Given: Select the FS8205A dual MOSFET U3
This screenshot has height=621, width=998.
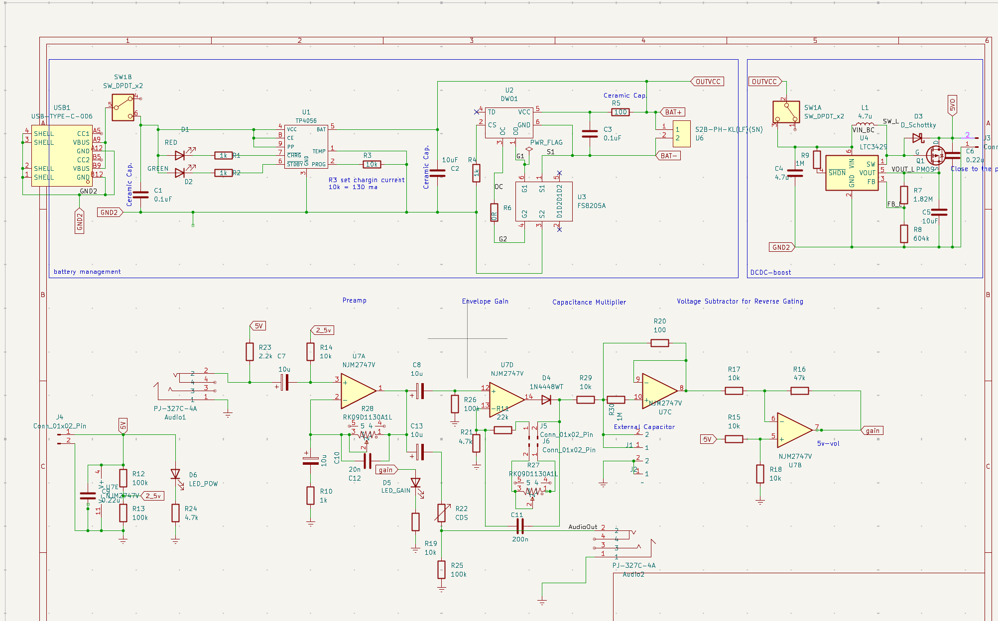Looking at the screenshot, I should 543,201.
